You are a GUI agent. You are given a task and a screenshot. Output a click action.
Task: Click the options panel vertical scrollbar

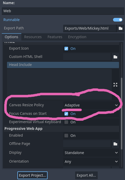[x=122, y=114]
